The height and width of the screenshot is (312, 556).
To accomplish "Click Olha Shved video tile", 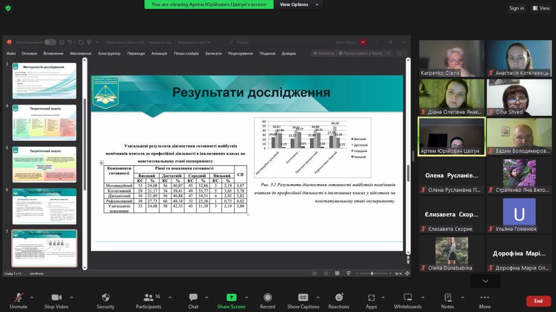I will (x=519, y=98).
